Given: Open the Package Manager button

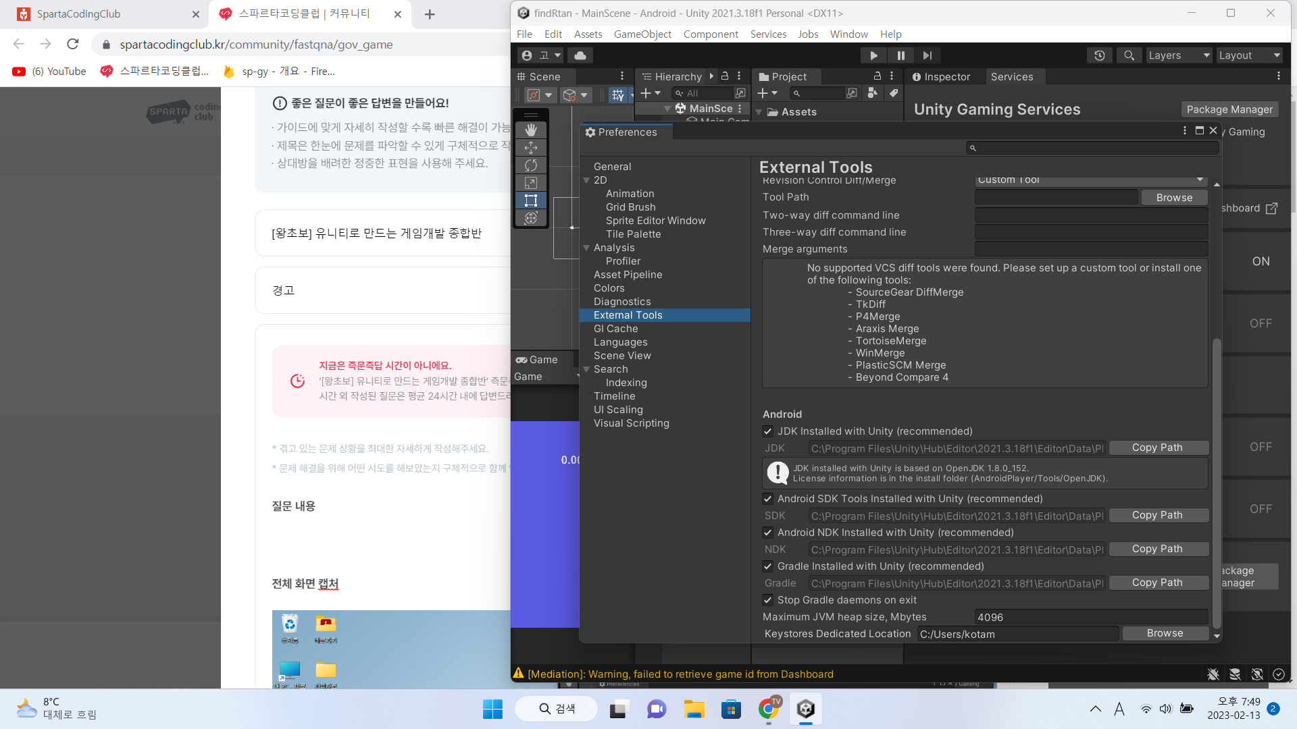Looking at the screenshot, I should 1229,109.
